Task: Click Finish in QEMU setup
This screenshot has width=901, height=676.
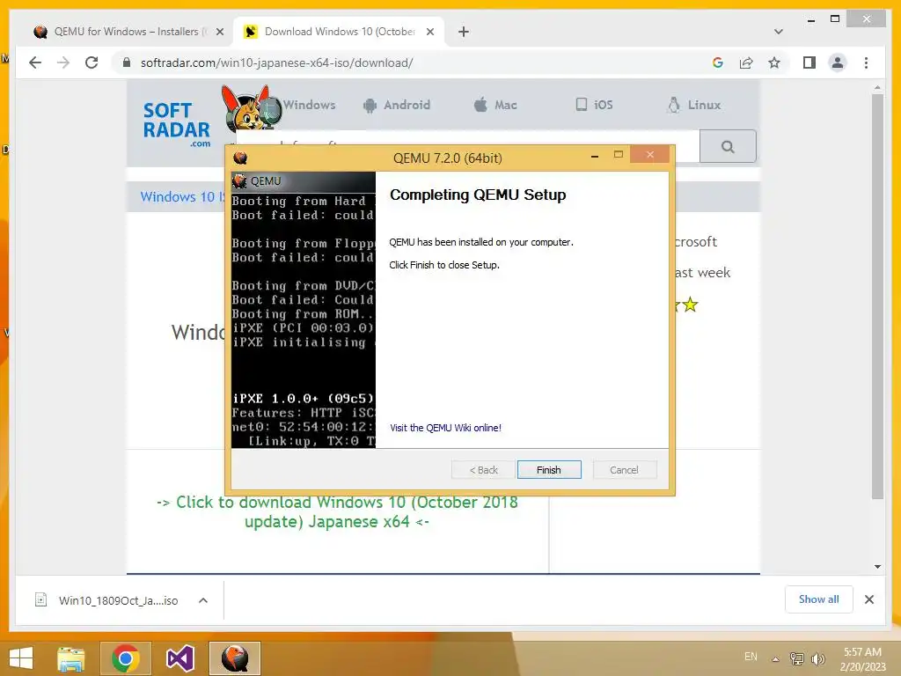Action: (549, 470)
